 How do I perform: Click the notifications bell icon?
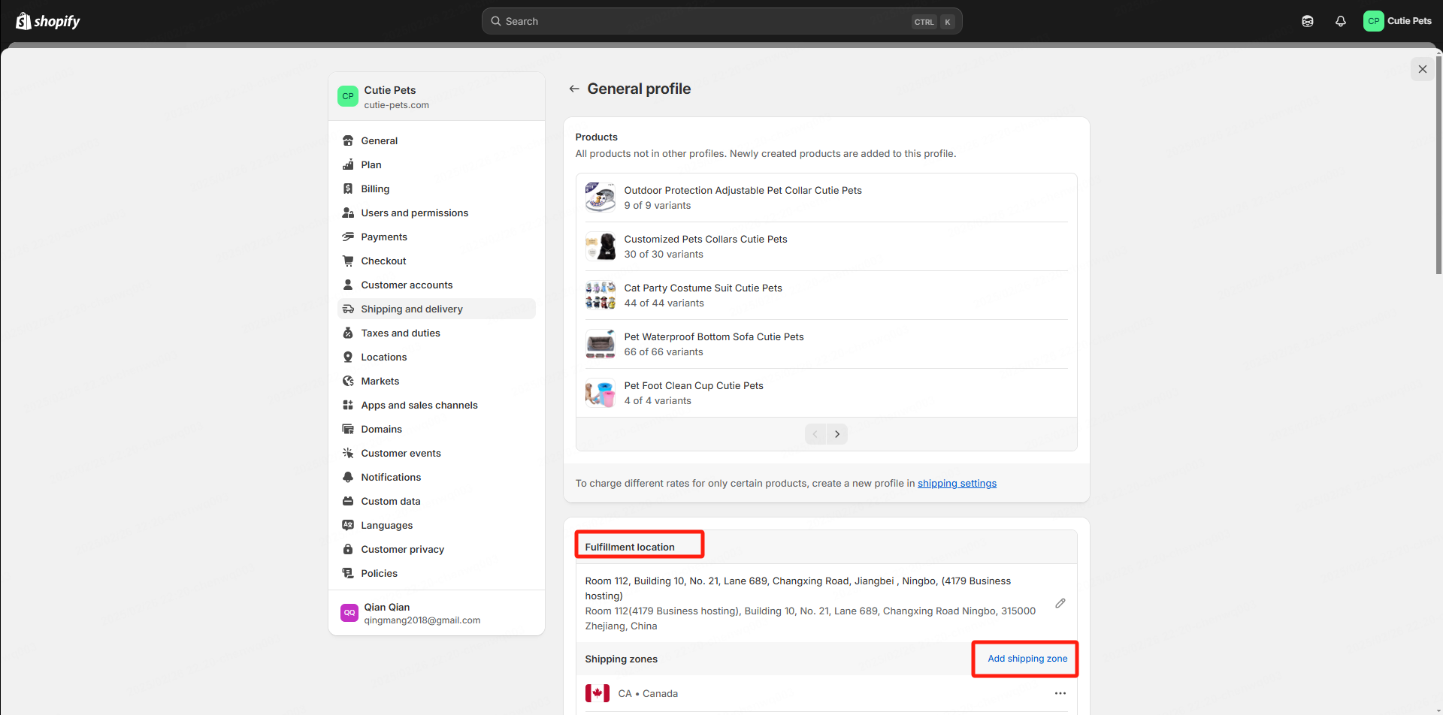click(1340, 21)
